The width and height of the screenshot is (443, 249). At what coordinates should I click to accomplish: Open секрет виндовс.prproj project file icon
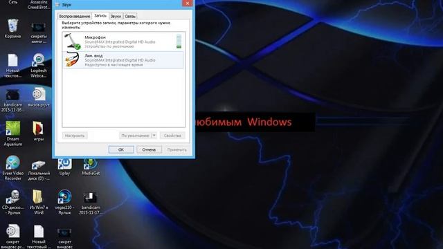12,237
